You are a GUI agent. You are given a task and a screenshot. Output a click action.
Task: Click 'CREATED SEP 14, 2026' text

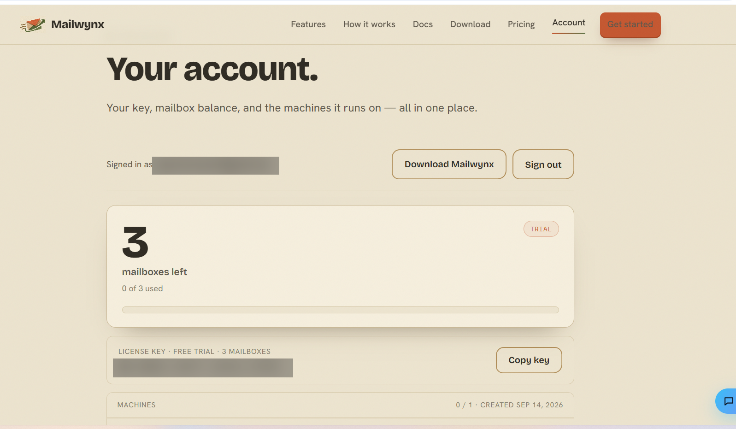[521, 405]
